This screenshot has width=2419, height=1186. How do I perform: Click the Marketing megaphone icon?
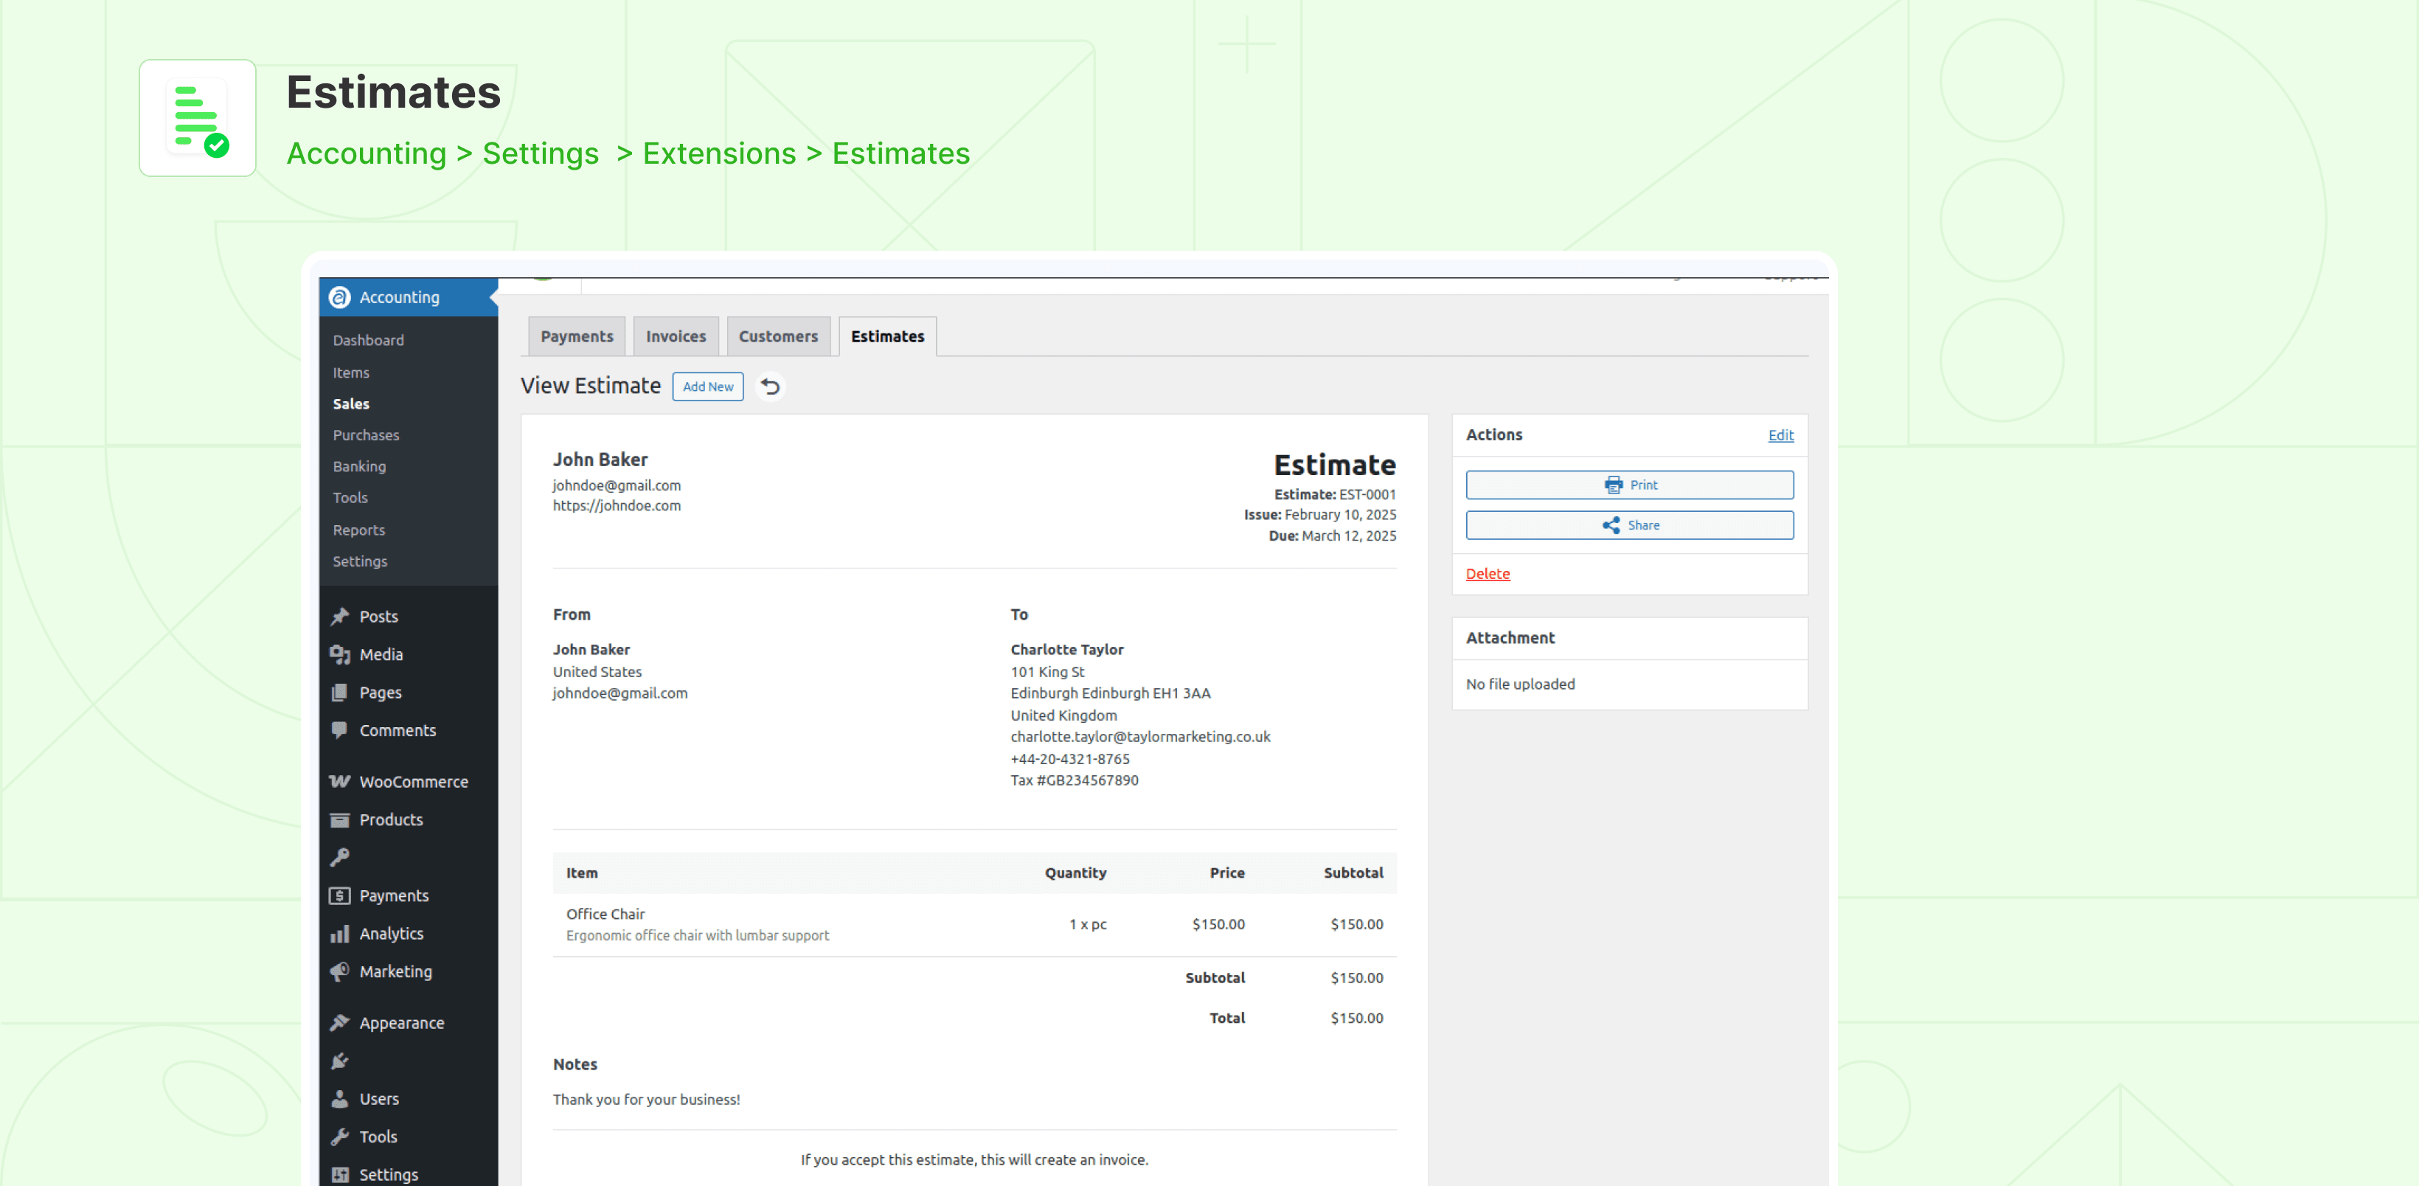339,971
